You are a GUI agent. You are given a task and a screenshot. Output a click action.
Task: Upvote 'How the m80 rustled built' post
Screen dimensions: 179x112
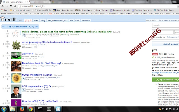coord(8,101)
